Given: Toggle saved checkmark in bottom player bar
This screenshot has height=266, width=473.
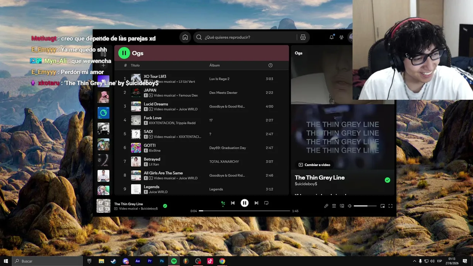Looking at the screenshot, I should tap(165, 206).
